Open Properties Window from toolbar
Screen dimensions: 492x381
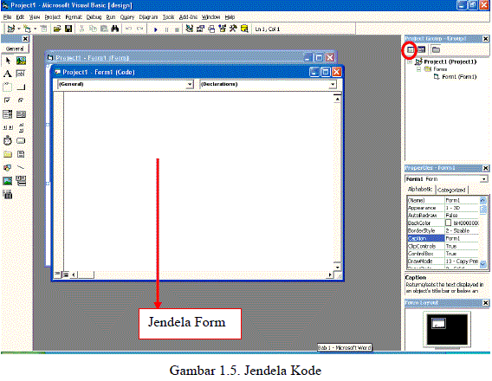point(200,29)
